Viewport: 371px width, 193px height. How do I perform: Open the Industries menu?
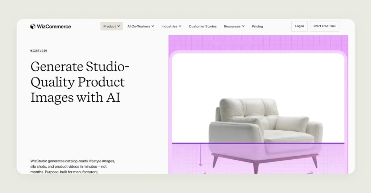171,26
